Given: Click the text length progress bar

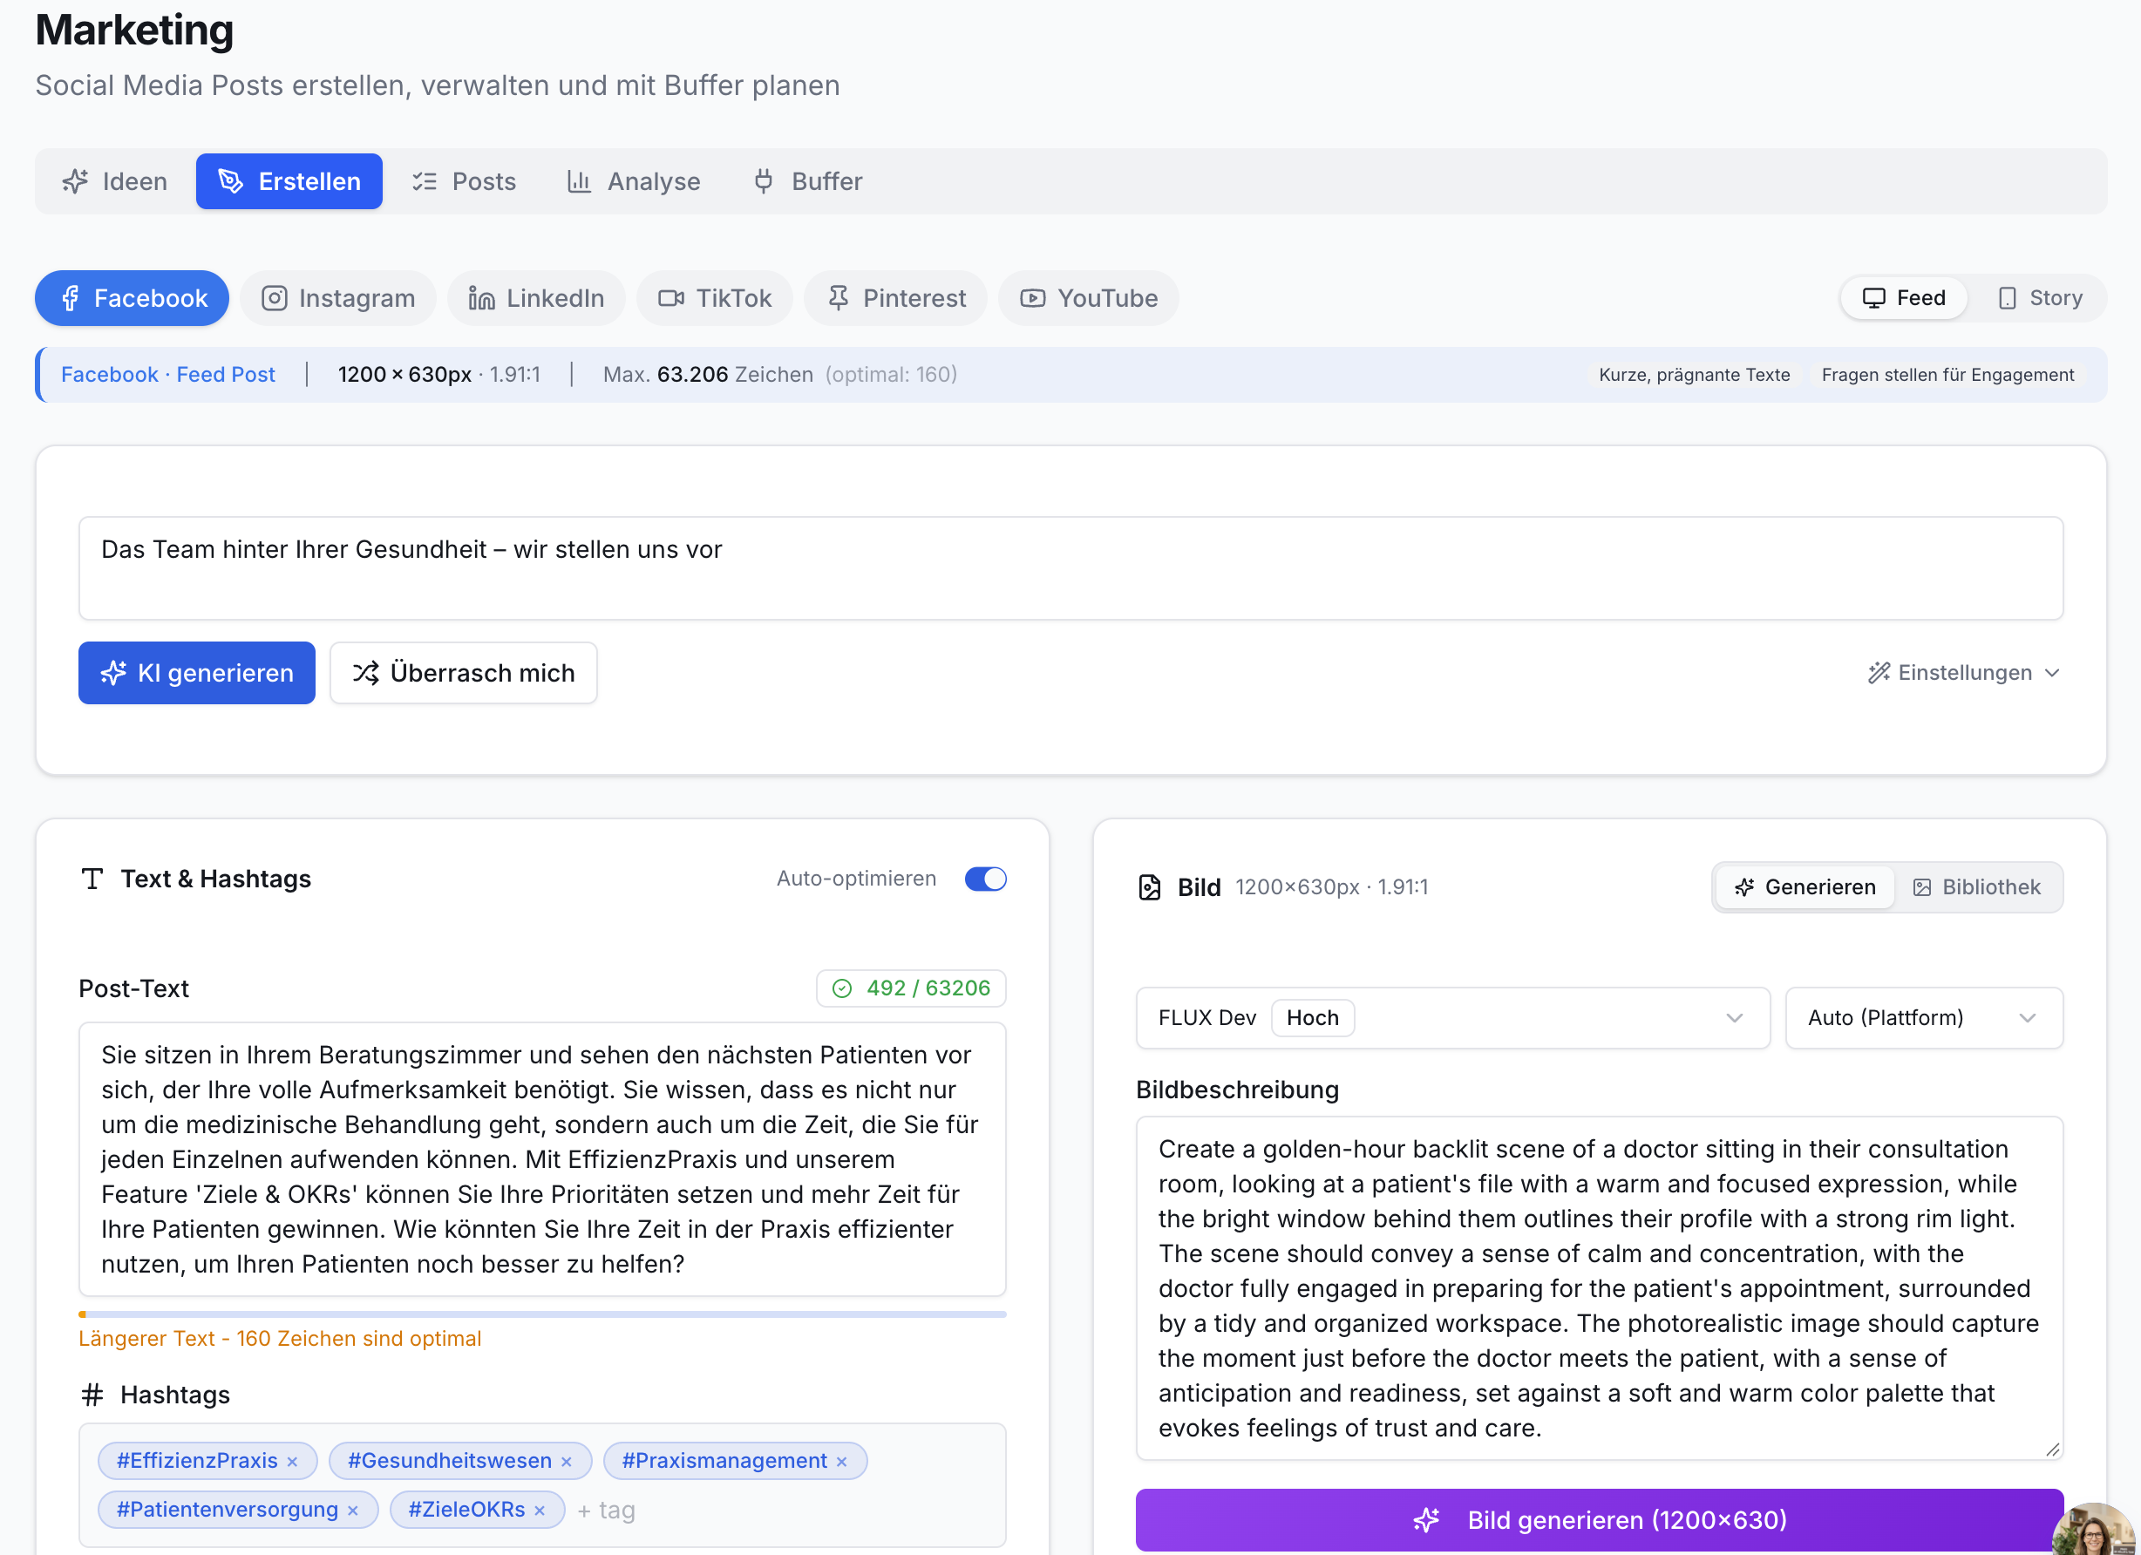Looking at the screenshot, I should (x=543, y=1314).
